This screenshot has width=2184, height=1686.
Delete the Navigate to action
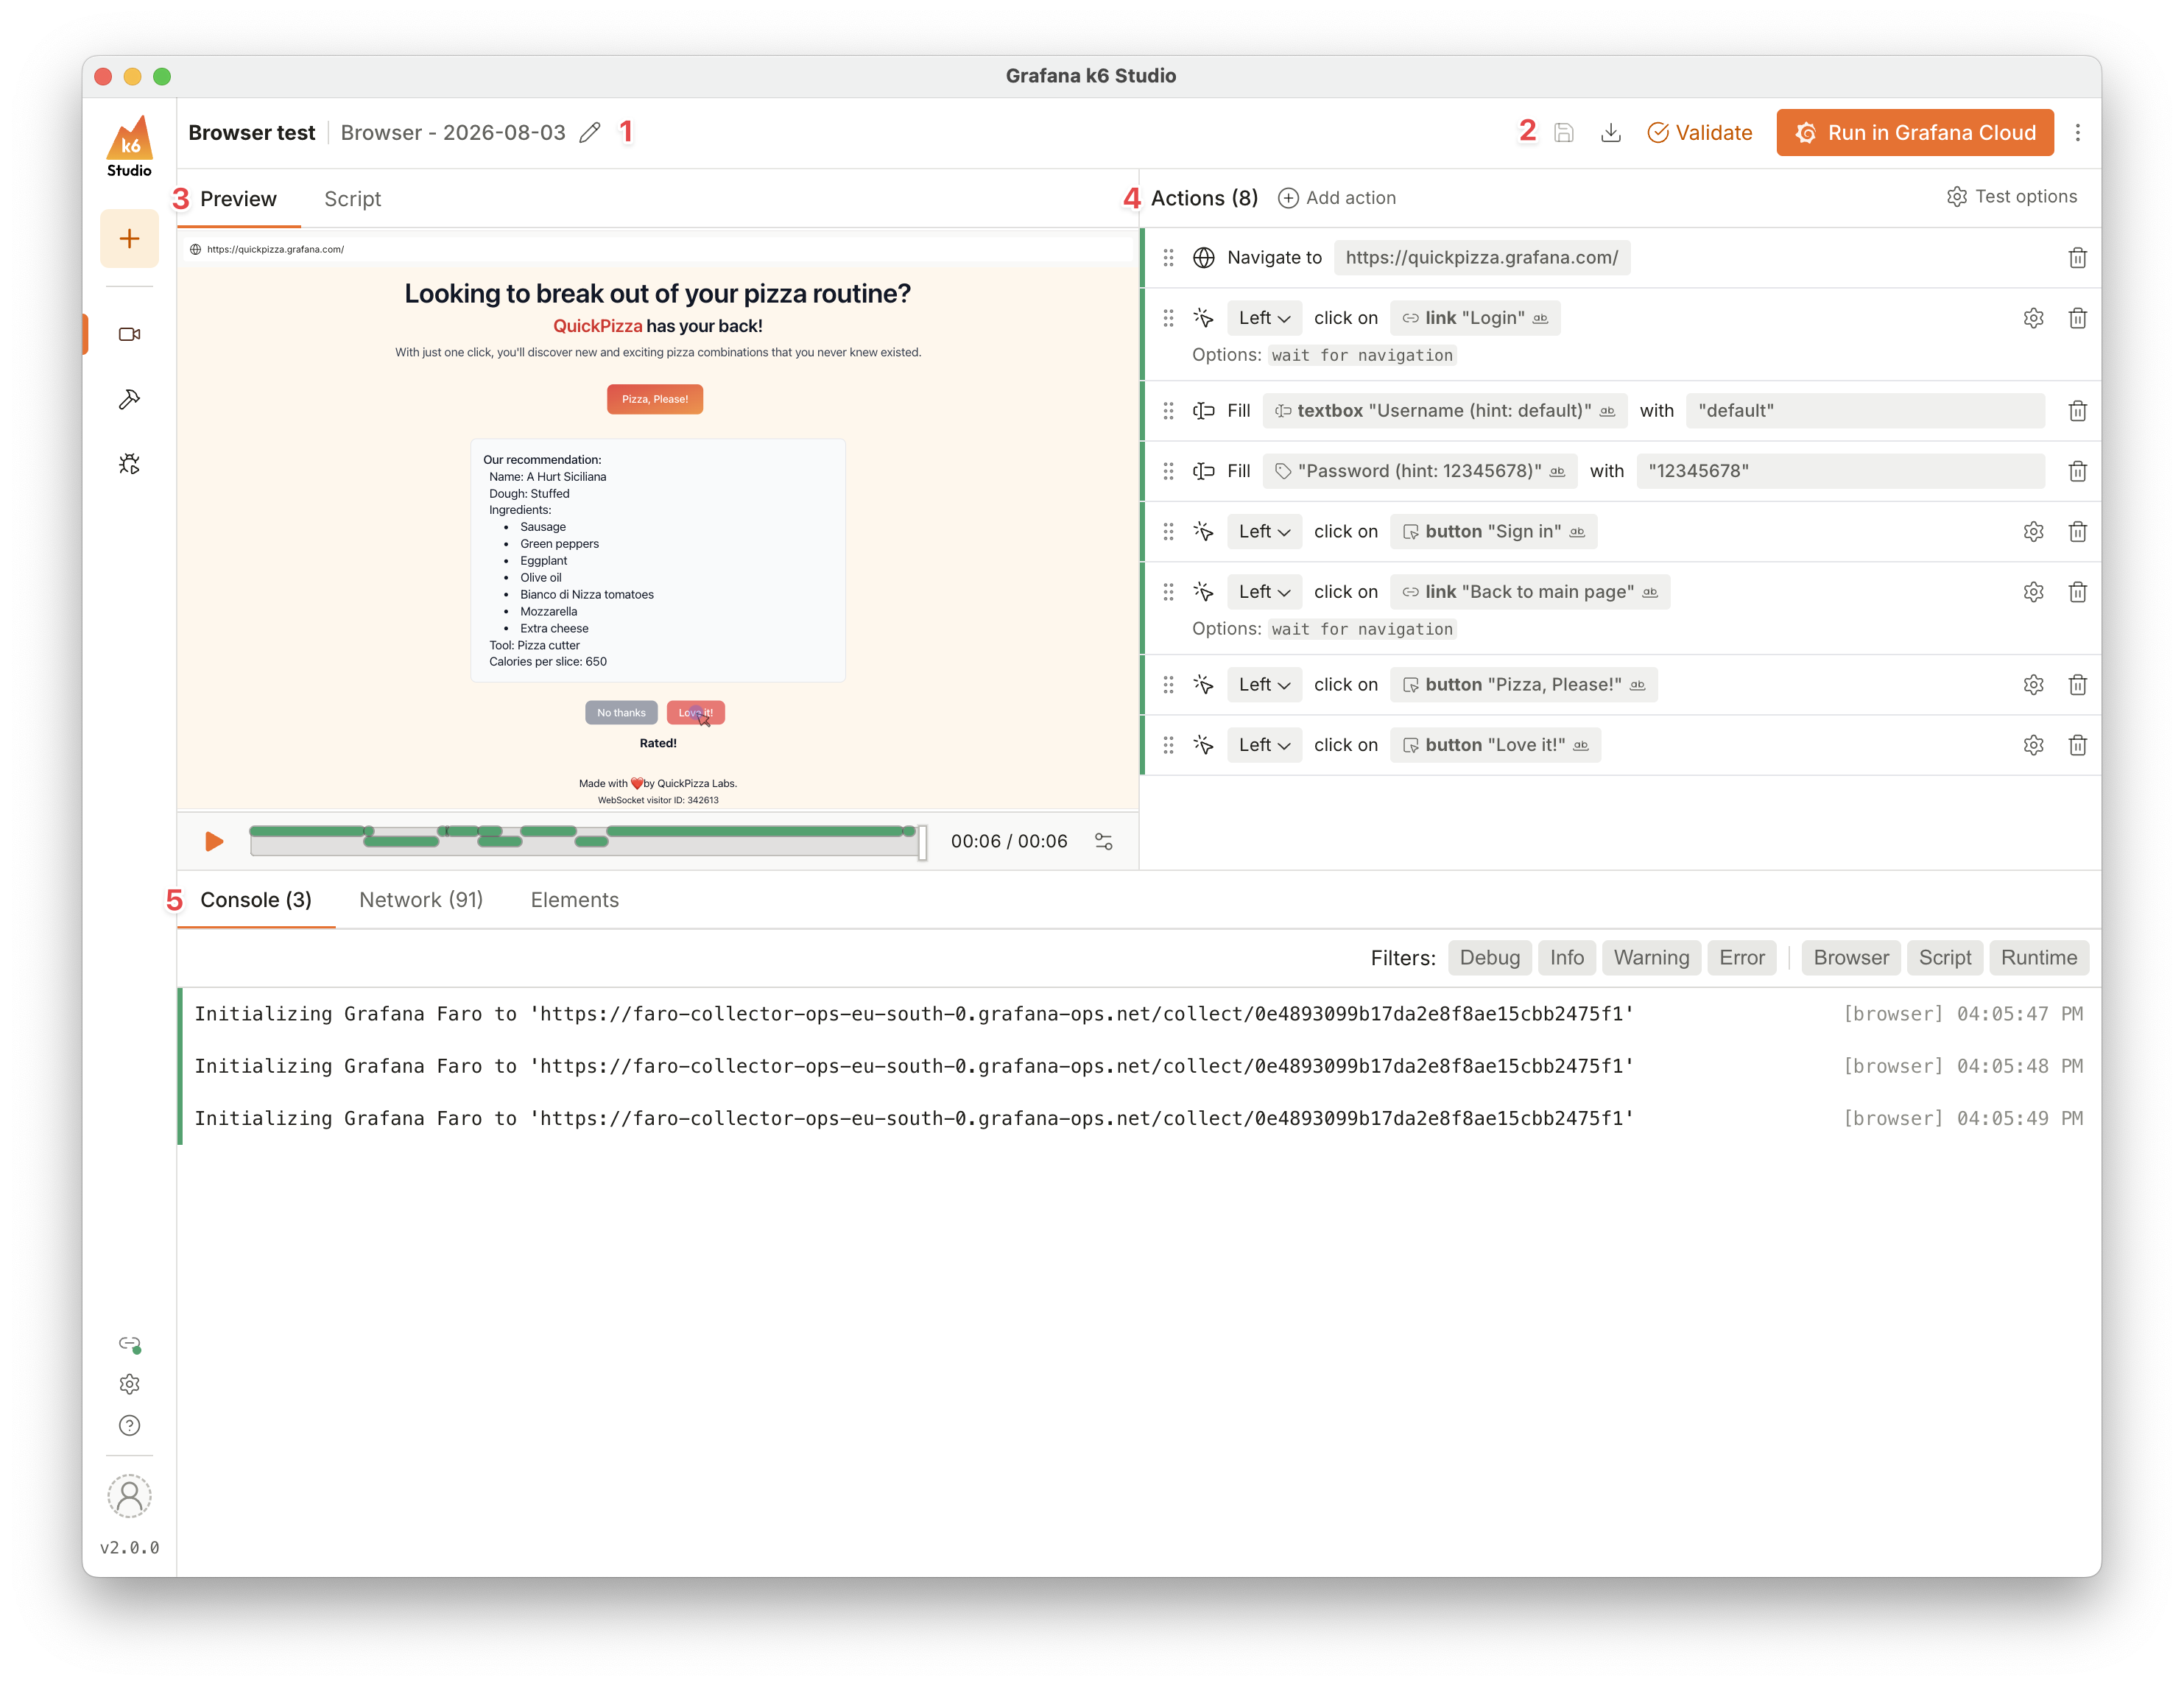(2077, 258)
